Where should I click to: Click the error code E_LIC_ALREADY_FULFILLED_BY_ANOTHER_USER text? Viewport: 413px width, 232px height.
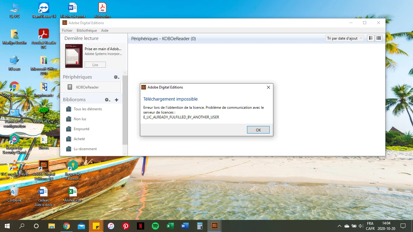click(181, 117)
